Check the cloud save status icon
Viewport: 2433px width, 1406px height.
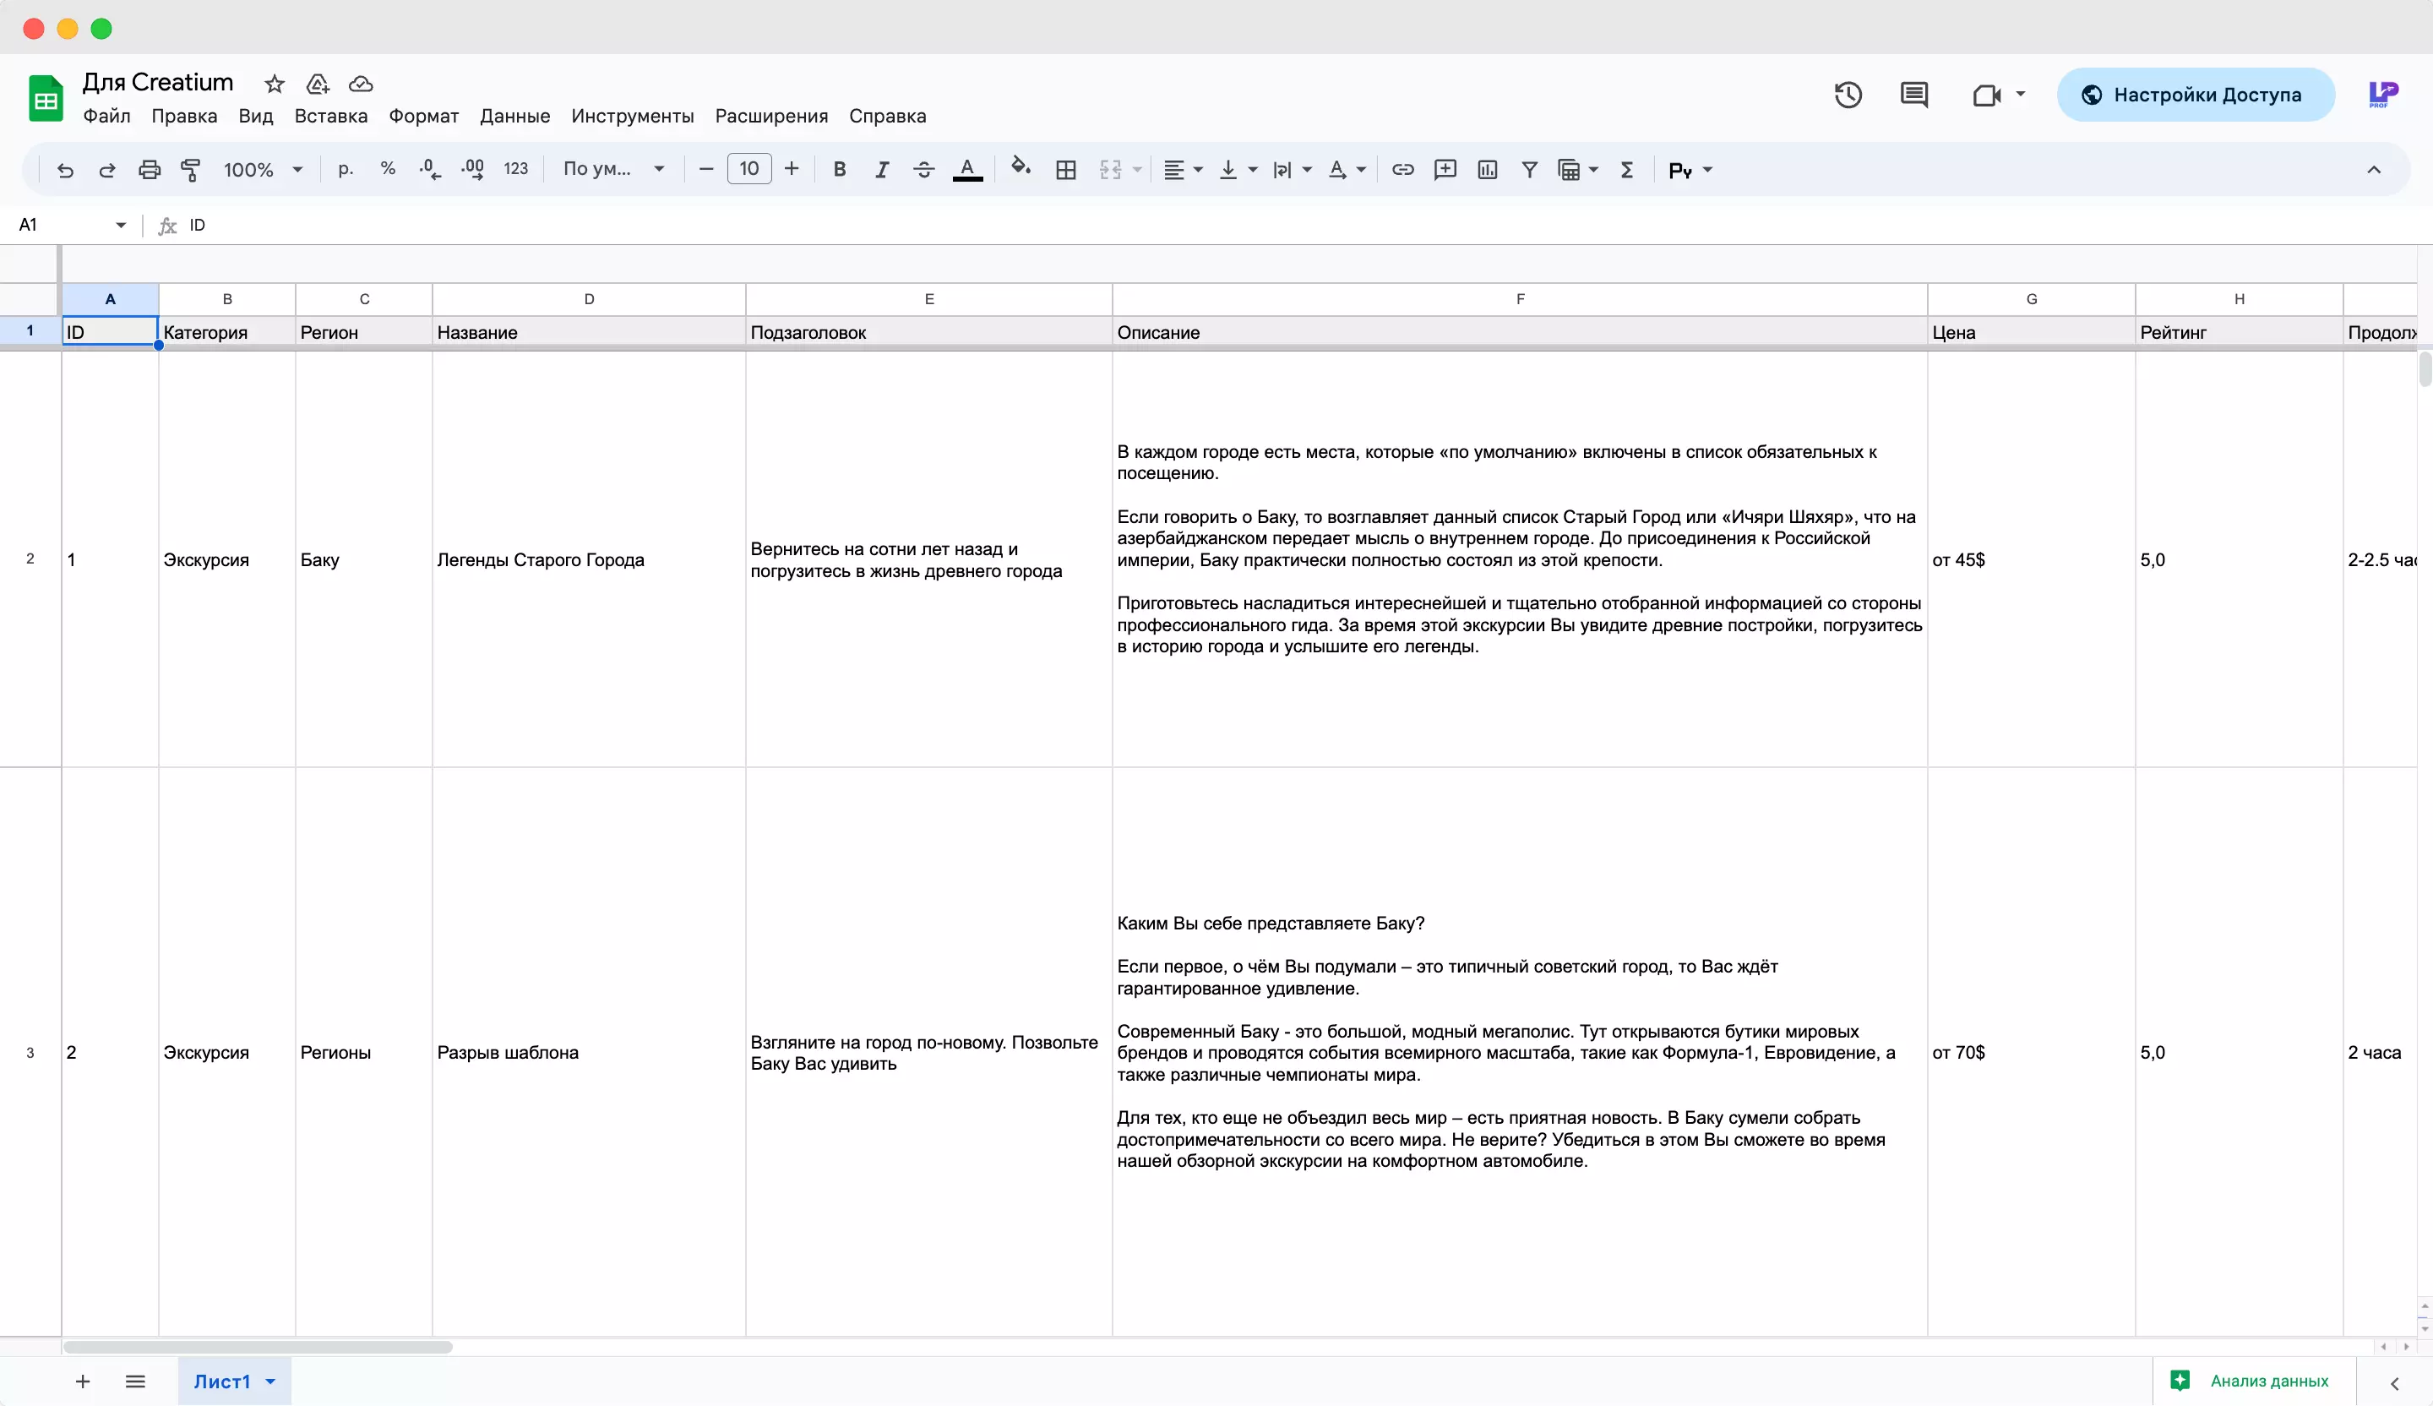360,84
